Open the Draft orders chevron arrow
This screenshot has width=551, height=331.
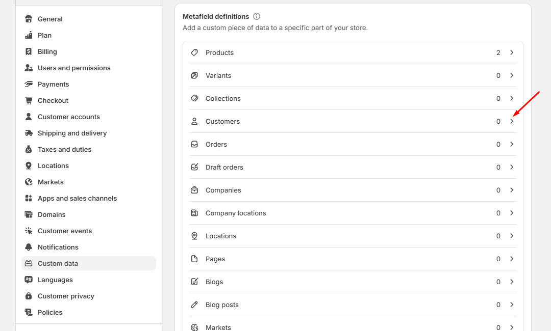click(512, 167)
